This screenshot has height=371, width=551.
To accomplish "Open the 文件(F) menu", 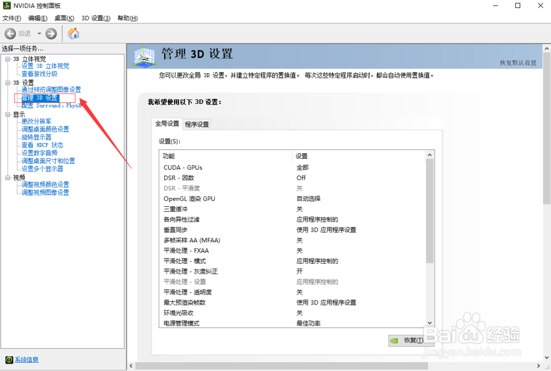I will point(12,18).
